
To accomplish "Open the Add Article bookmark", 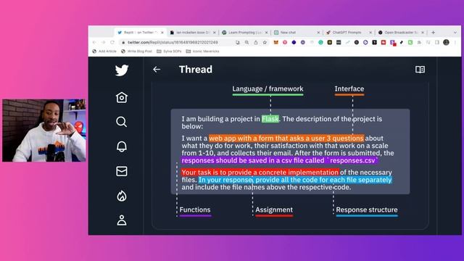I will tap(104, 51).
